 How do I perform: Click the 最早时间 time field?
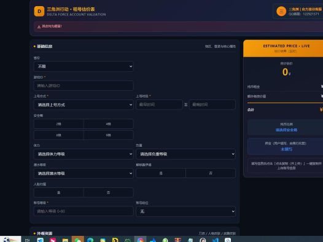(x=159, y=104)
